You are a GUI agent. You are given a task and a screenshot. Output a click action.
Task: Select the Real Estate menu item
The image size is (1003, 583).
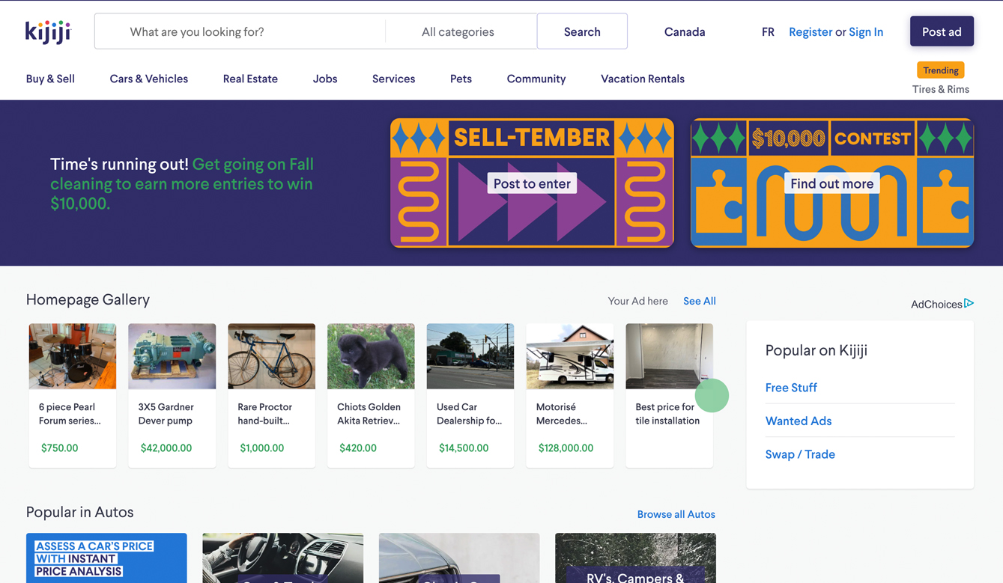pos(250,79)
